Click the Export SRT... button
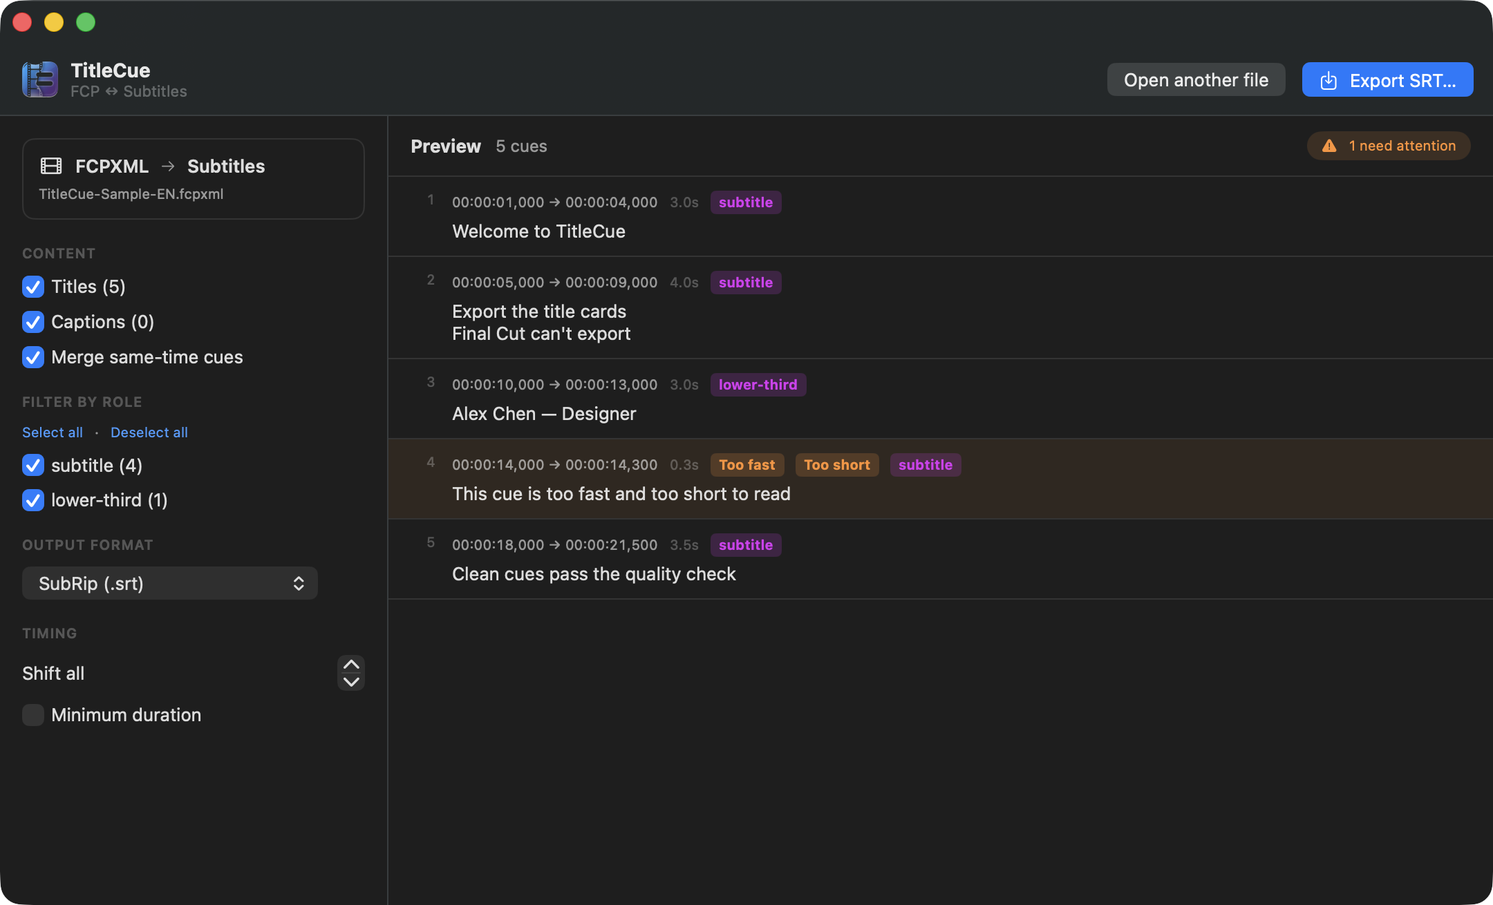This screenshot has width=1493, height=905. (x=1388, y=80)
